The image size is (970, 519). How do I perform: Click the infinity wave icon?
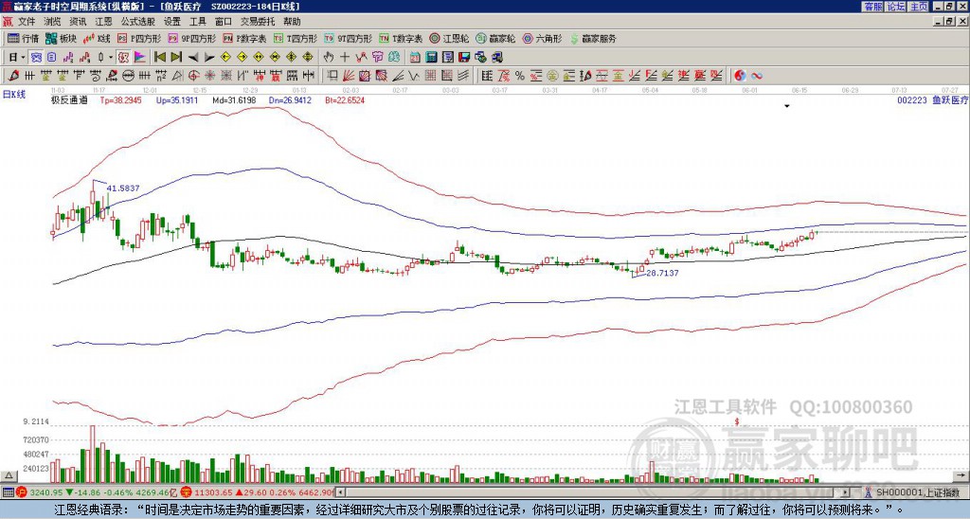(757, 76)
